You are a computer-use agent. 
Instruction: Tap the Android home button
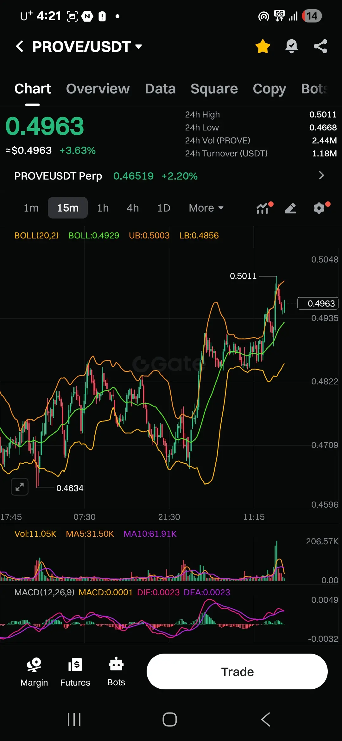170,719
